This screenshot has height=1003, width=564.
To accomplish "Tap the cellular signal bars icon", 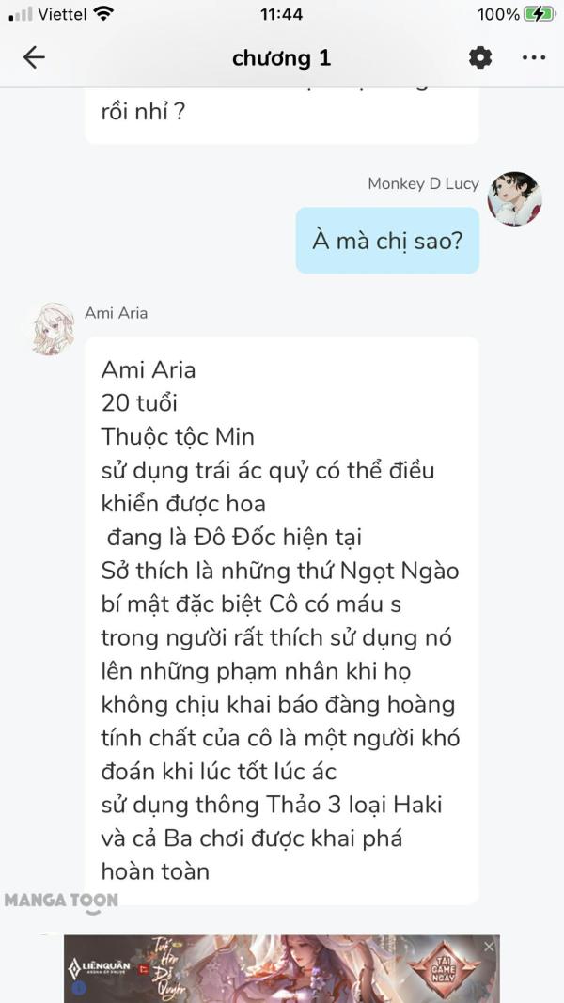I will click(21, 14).
